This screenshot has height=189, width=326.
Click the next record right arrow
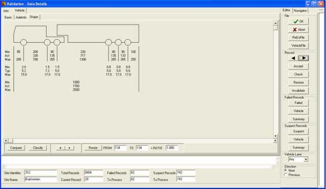point(304,58)
